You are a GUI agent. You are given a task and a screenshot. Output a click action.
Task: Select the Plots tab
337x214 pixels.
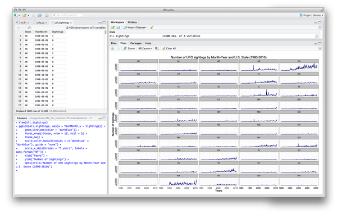click(x=124, y=43)
